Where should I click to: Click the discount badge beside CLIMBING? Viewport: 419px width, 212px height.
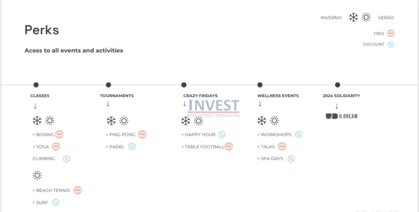pyautogui.click(x=67, y=159)
